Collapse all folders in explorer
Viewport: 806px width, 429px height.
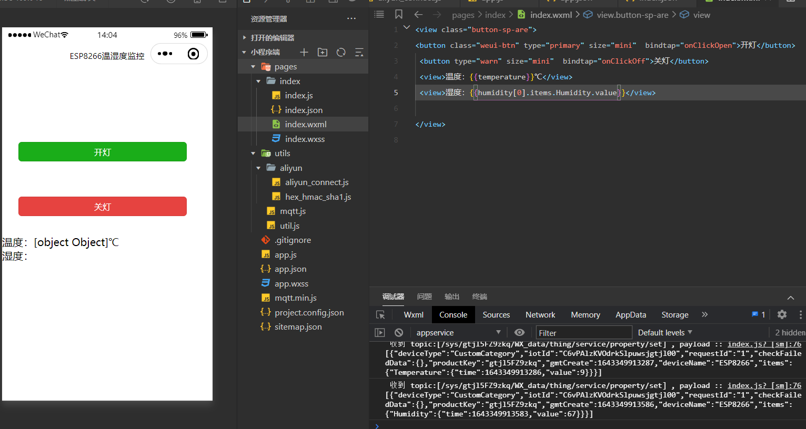coord(359,52)
